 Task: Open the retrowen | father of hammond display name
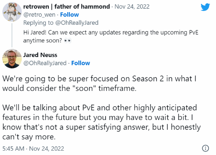tap(66, 7)
